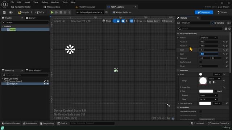Image resolution: width=232 pixels, height=130 pixels.
Task: Open play options three-dot menu
Action: (69, 12)
